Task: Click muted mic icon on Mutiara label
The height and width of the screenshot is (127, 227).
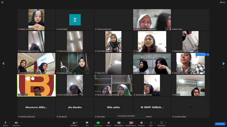Action: tap(173, 95)
